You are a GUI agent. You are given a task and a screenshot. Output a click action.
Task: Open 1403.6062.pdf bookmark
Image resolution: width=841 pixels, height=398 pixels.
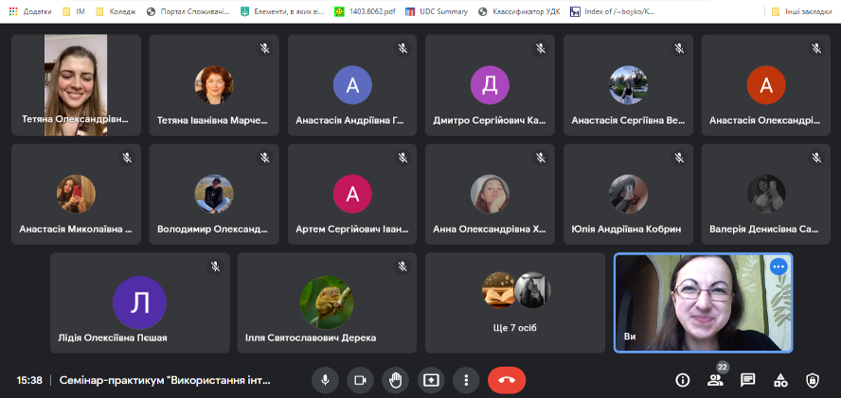(x=366, y=11)
